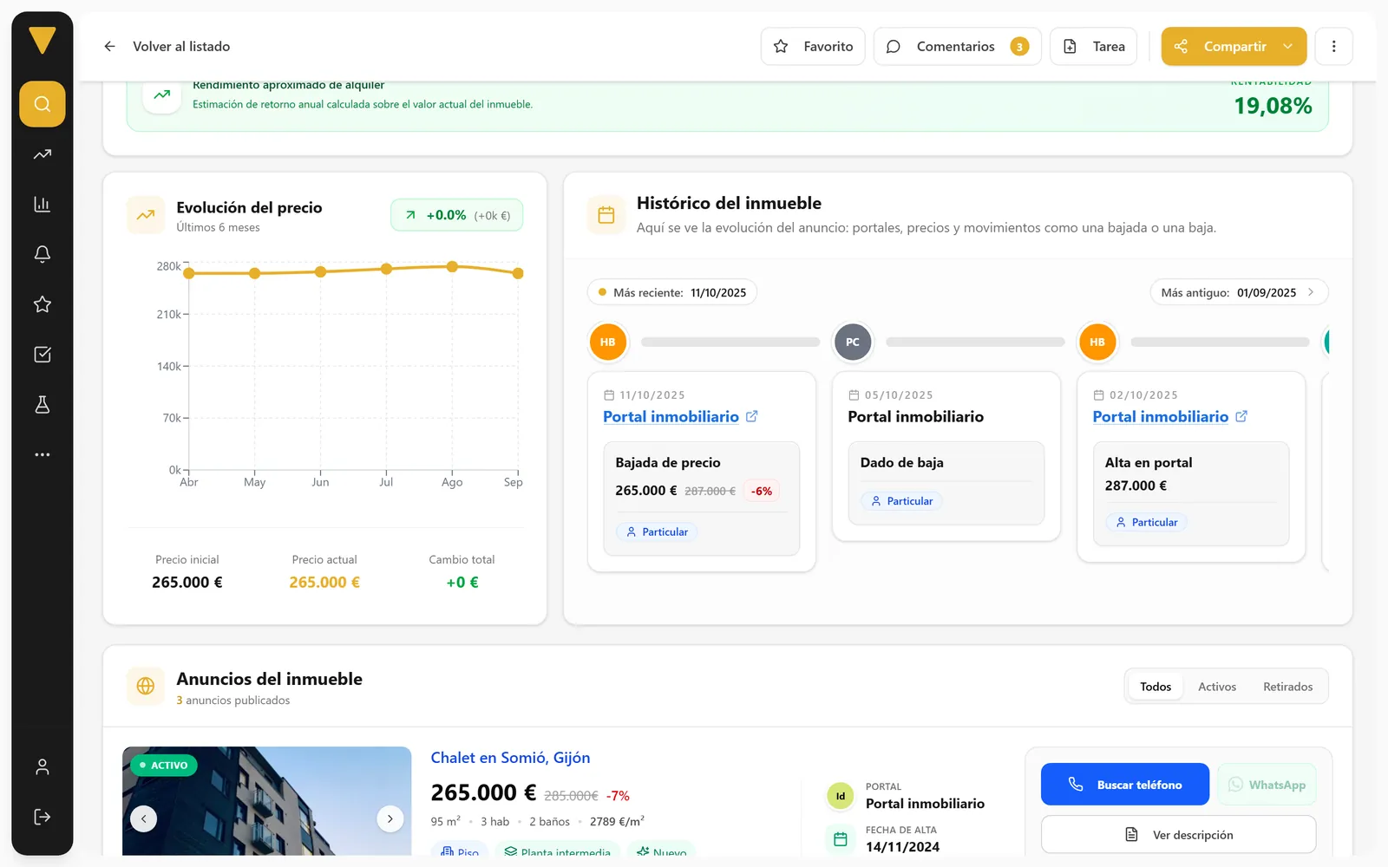1388x867 pixels.
Task: Click Particular tag on Alta en portal card
Action: [x=1146, y=522]
